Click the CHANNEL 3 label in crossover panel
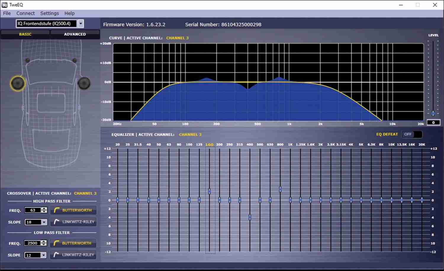444x271 pixels. [85, 193]
